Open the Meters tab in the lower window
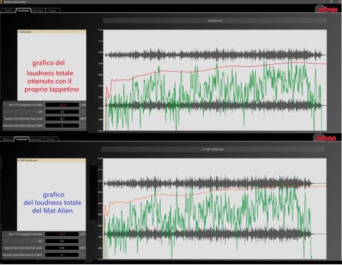 (x=7, y=139)
